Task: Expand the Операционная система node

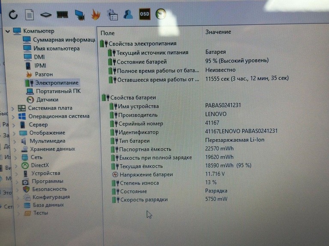Action: point(13,117)
